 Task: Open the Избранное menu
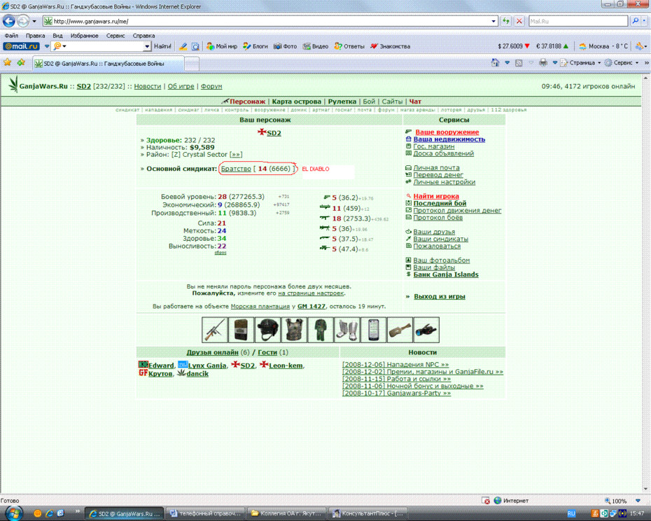coord(84,36)
